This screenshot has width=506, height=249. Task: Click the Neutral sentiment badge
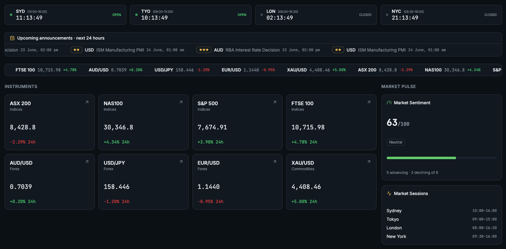coord(396,142)
